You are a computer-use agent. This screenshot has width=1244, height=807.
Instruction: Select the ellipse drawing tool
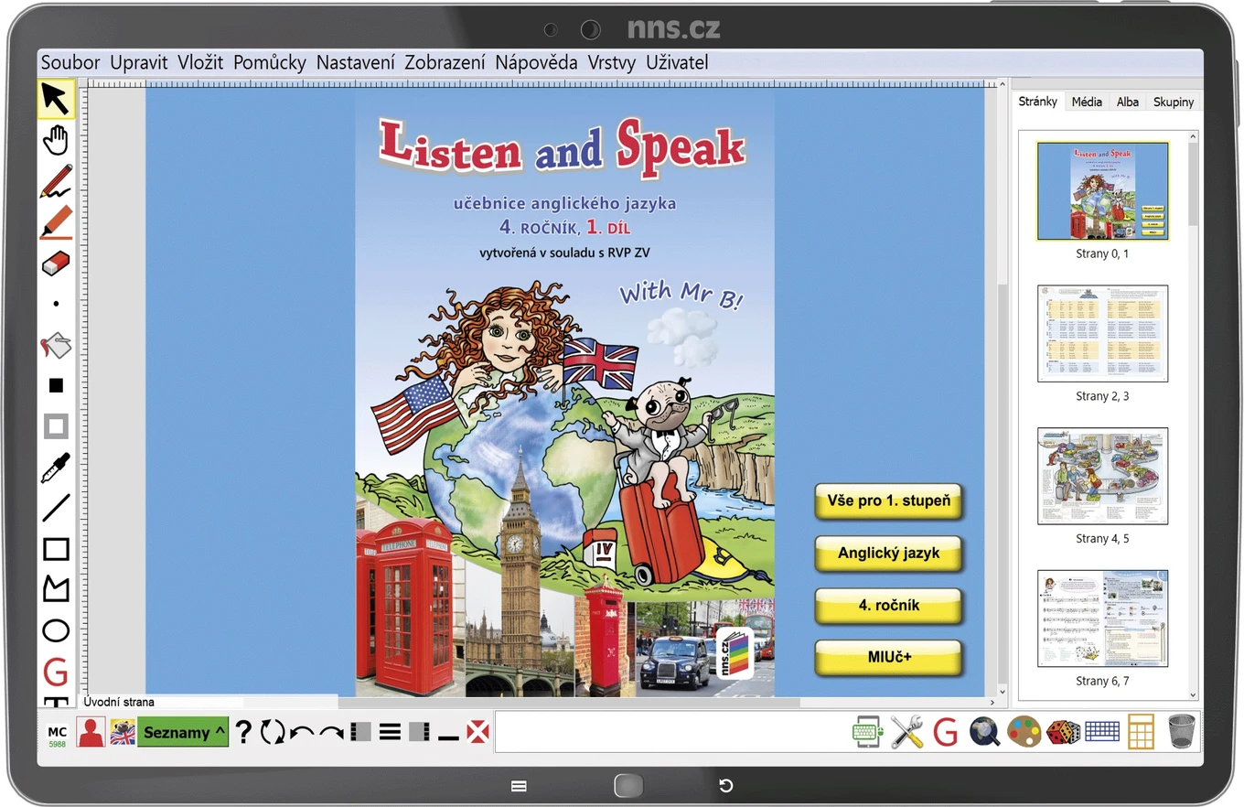pyautogui.click(x=56, y=630)
